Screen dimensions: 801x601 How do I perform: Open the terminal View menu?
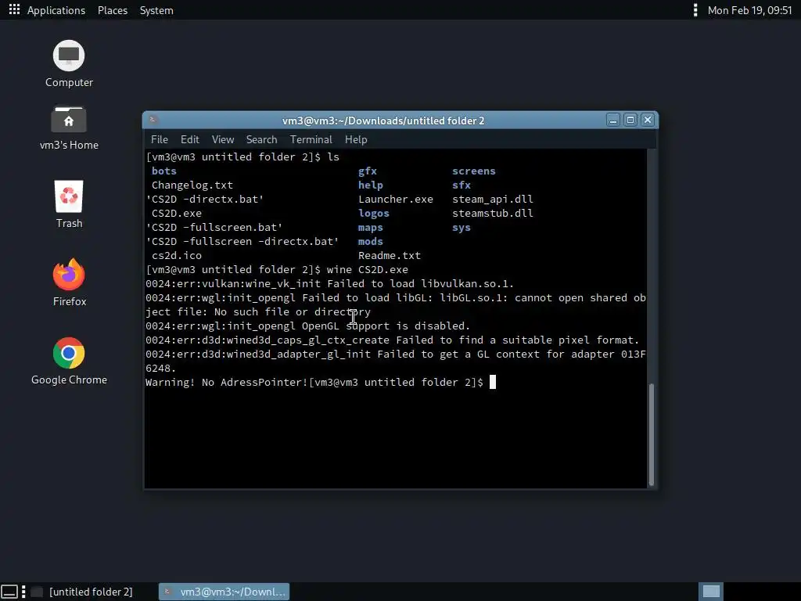223,139
